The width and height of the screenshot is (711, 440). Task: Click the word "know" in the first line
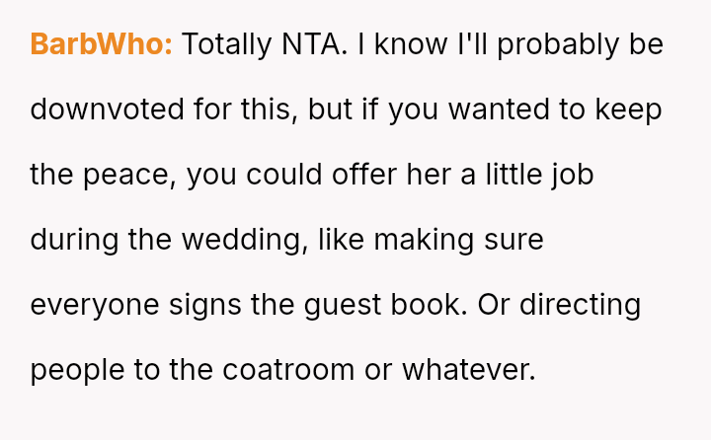click(x=410, y=44)
